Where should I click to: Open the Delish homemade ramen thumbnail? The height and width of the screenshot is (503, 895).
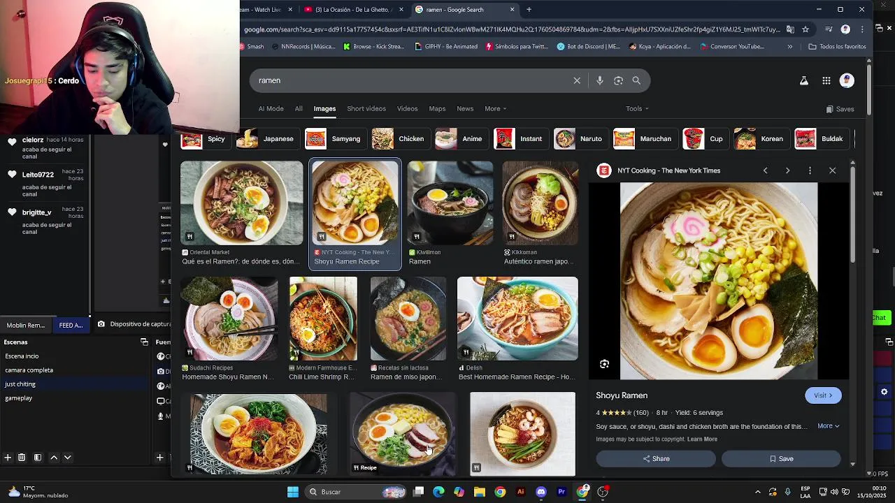pyautogui.click(x=517, y=319)
